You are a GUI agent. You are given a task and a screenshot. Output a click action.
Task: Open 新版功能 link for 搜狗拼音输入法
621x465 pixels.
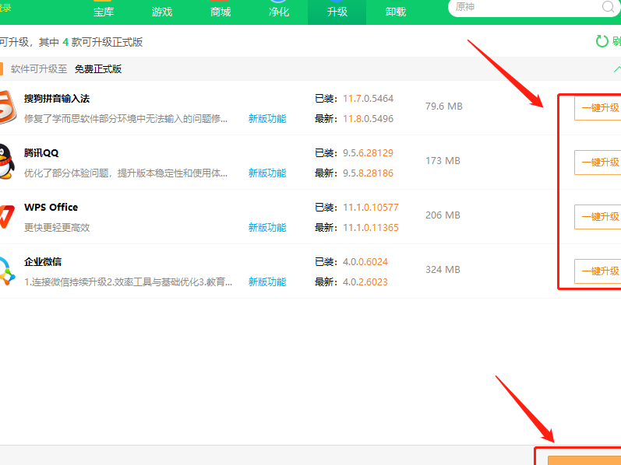click(267, 119)
